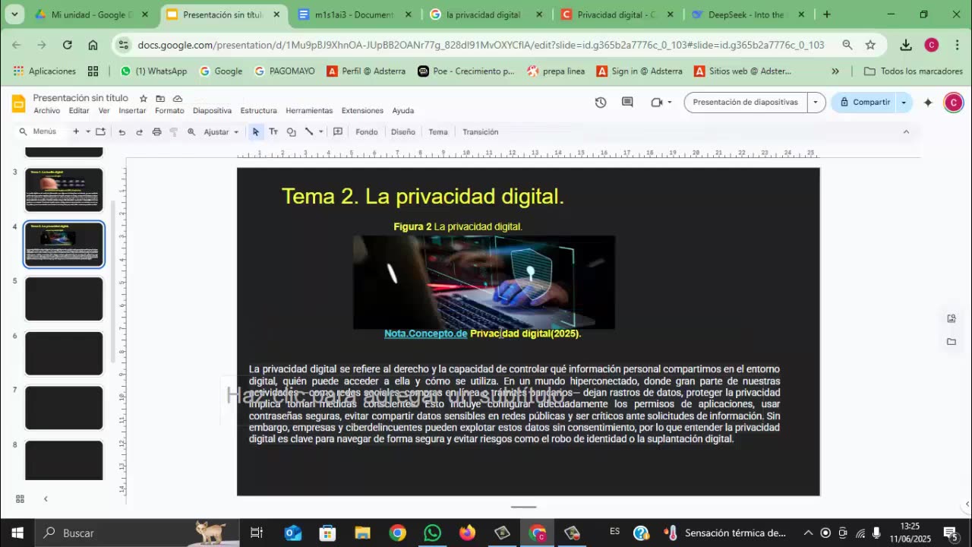
Task: Move presentation to folder icon
Action: (x=160, y=98)
